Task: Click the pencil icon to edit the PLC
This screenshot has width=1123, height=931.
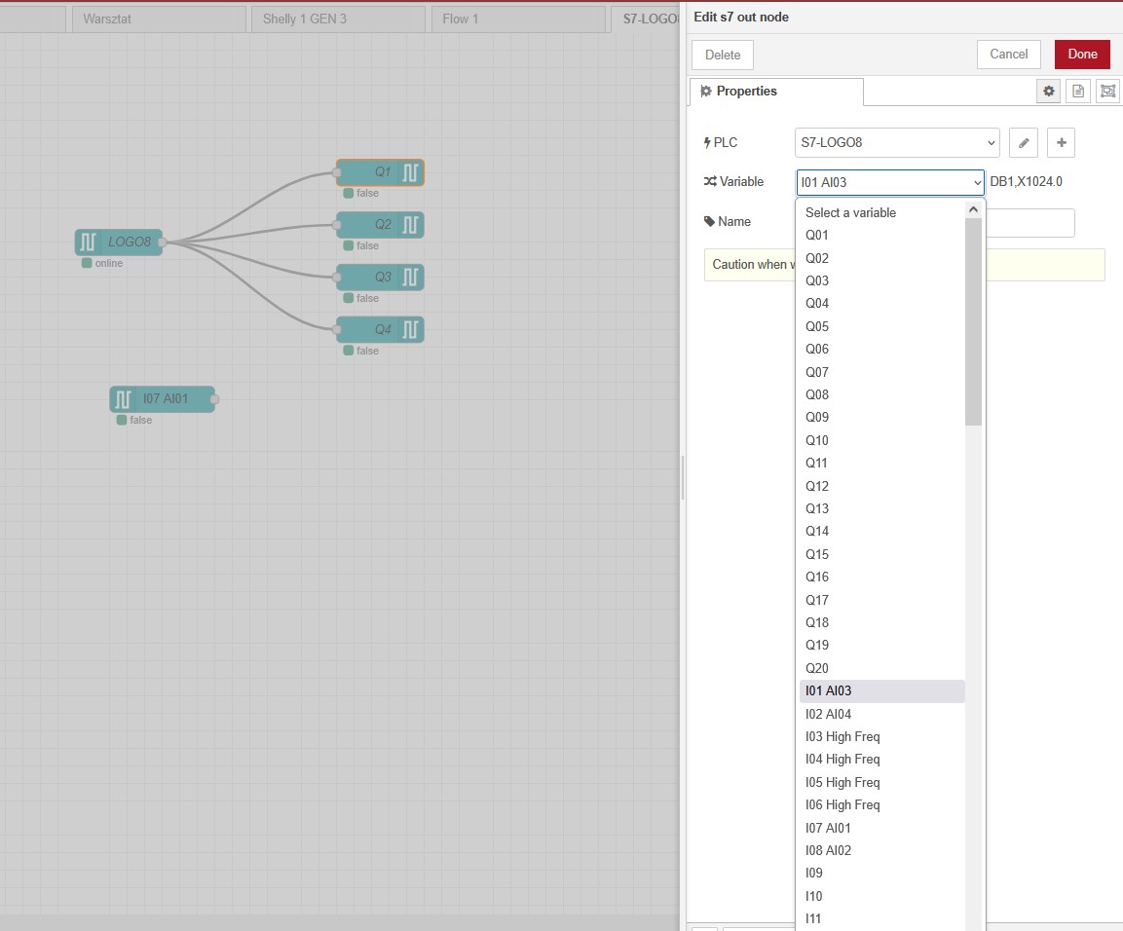Action: (x=1023, y=142)
